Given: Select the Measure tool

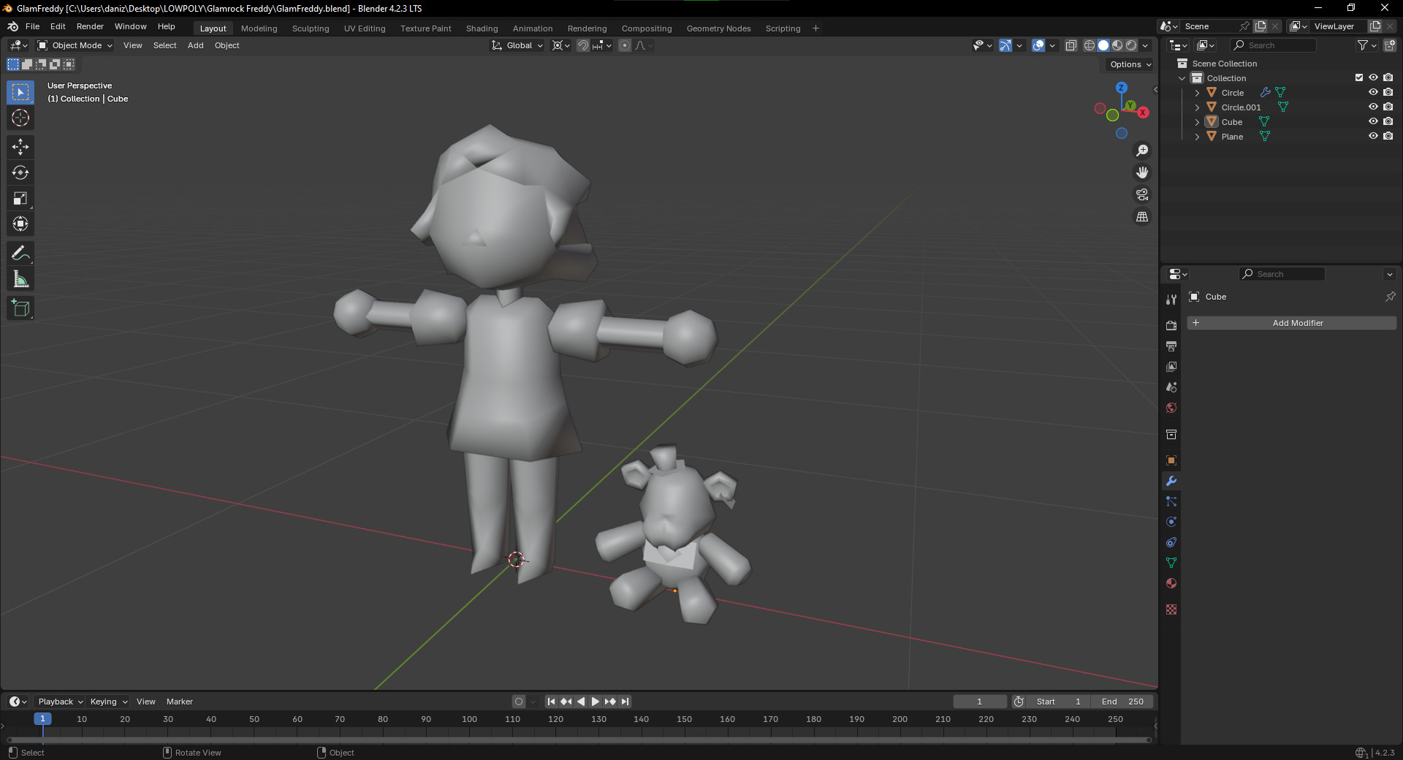Looking at the screenshot, I should 20,279.
